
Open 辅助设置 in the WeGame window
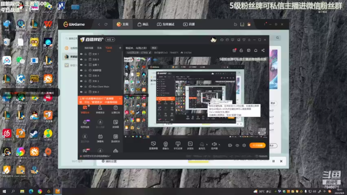[x=109, y=161]
